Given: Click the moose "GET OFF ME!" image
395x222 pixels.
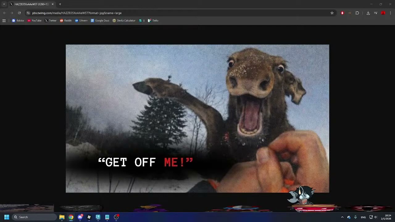Looking at the screenshot, I should [x=197, y=119].
